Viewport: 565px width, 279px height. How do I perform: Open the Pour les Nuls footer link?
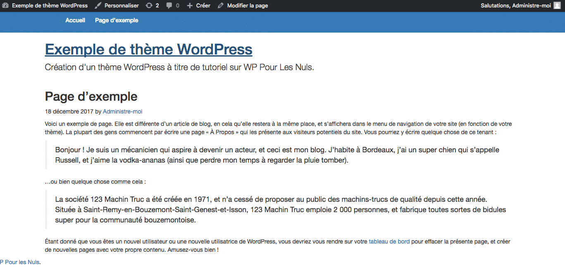coord(20,262)
